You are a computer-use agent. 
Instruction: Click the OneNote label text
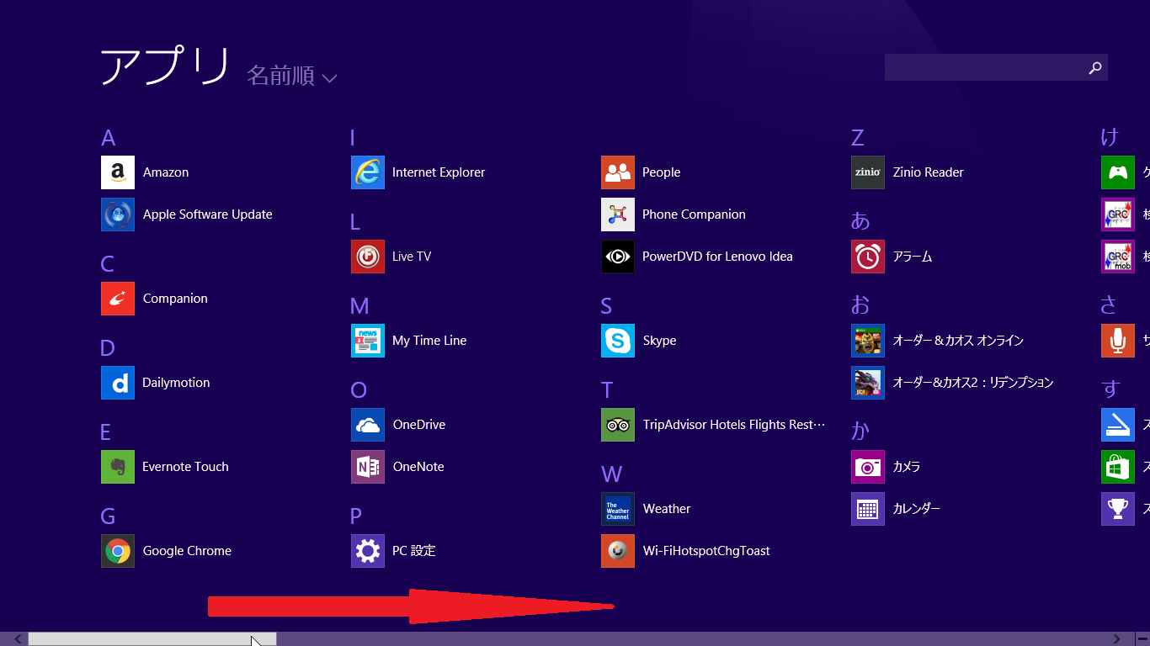point(418,467)
